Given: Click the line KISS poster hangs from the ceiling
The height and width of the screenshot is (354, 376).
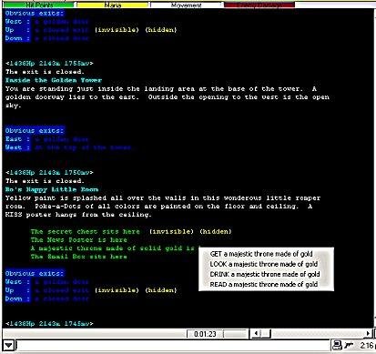Looking at the screenshot, I should point(78,215).
